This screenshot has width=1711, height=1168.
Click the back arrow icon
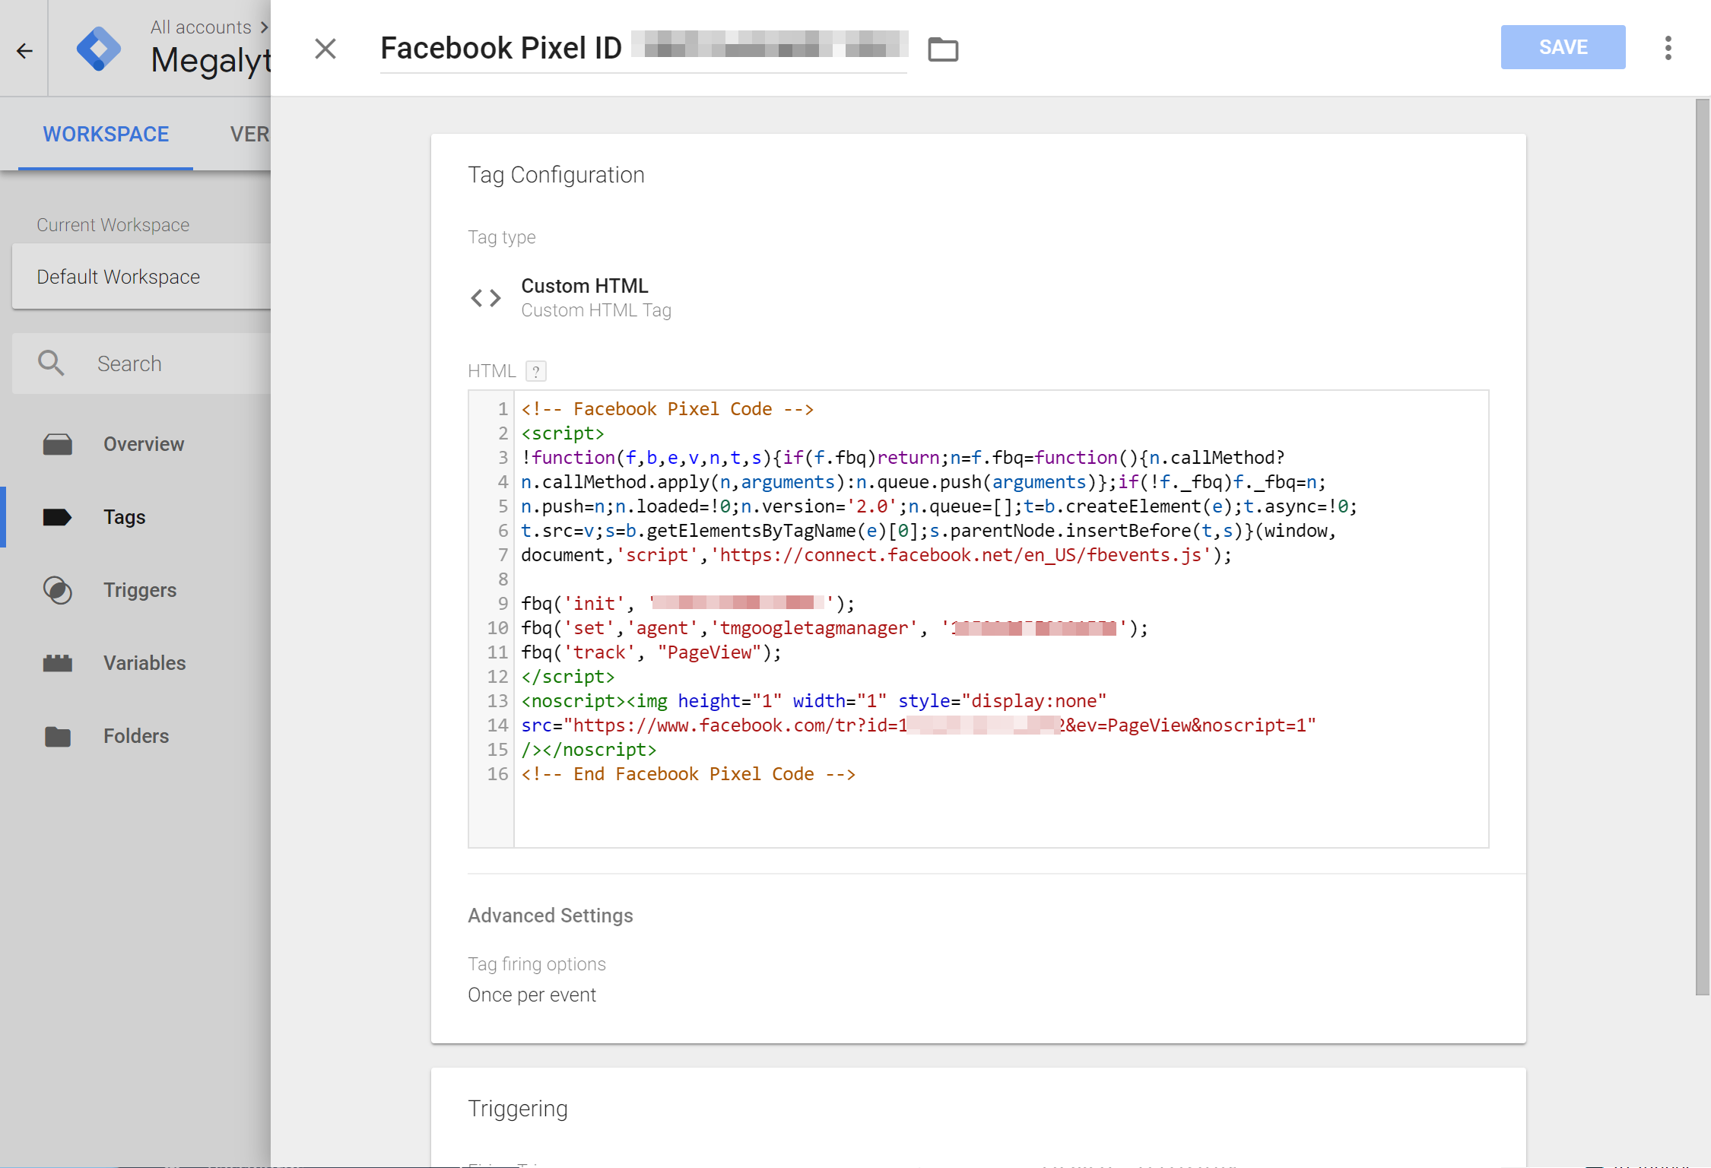click(x=24, y=50)
